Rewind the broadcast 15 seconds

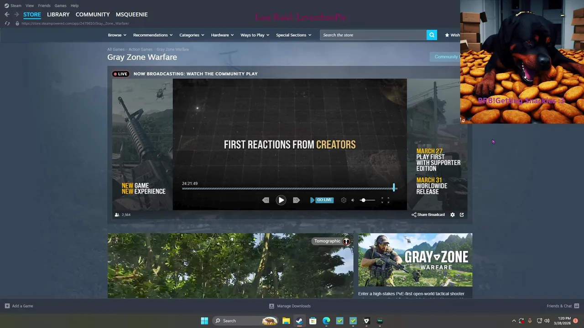tap(266, 200)
